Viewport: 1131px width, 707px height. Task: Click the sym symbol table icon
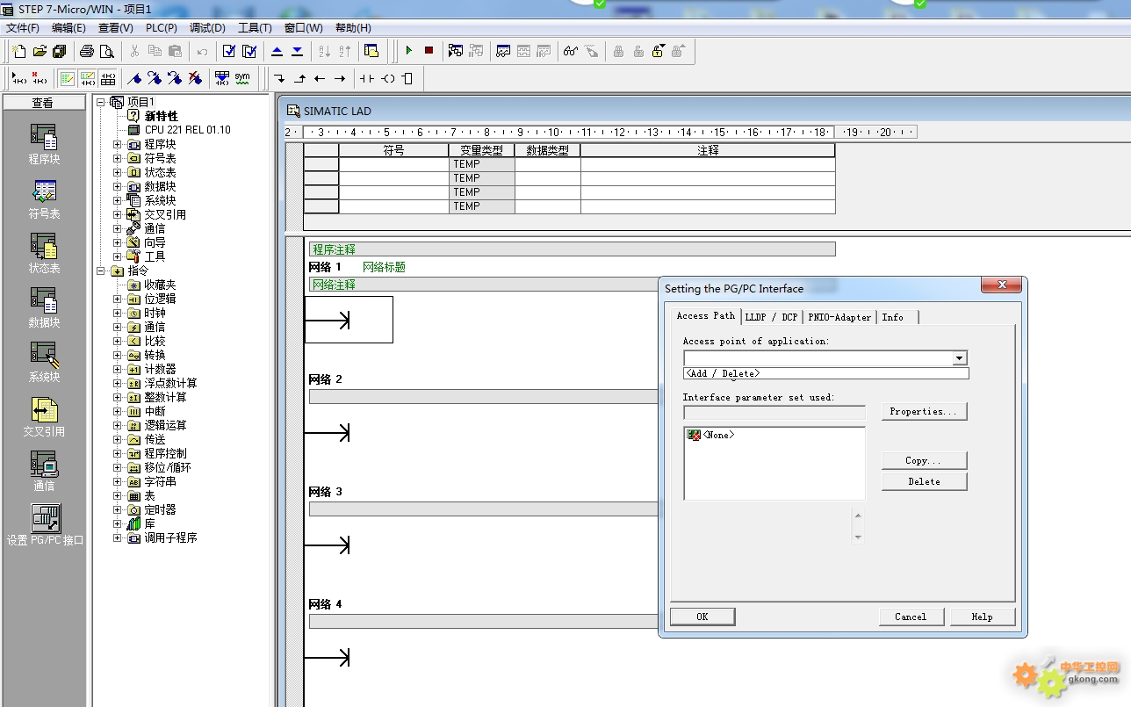[242, 78]
